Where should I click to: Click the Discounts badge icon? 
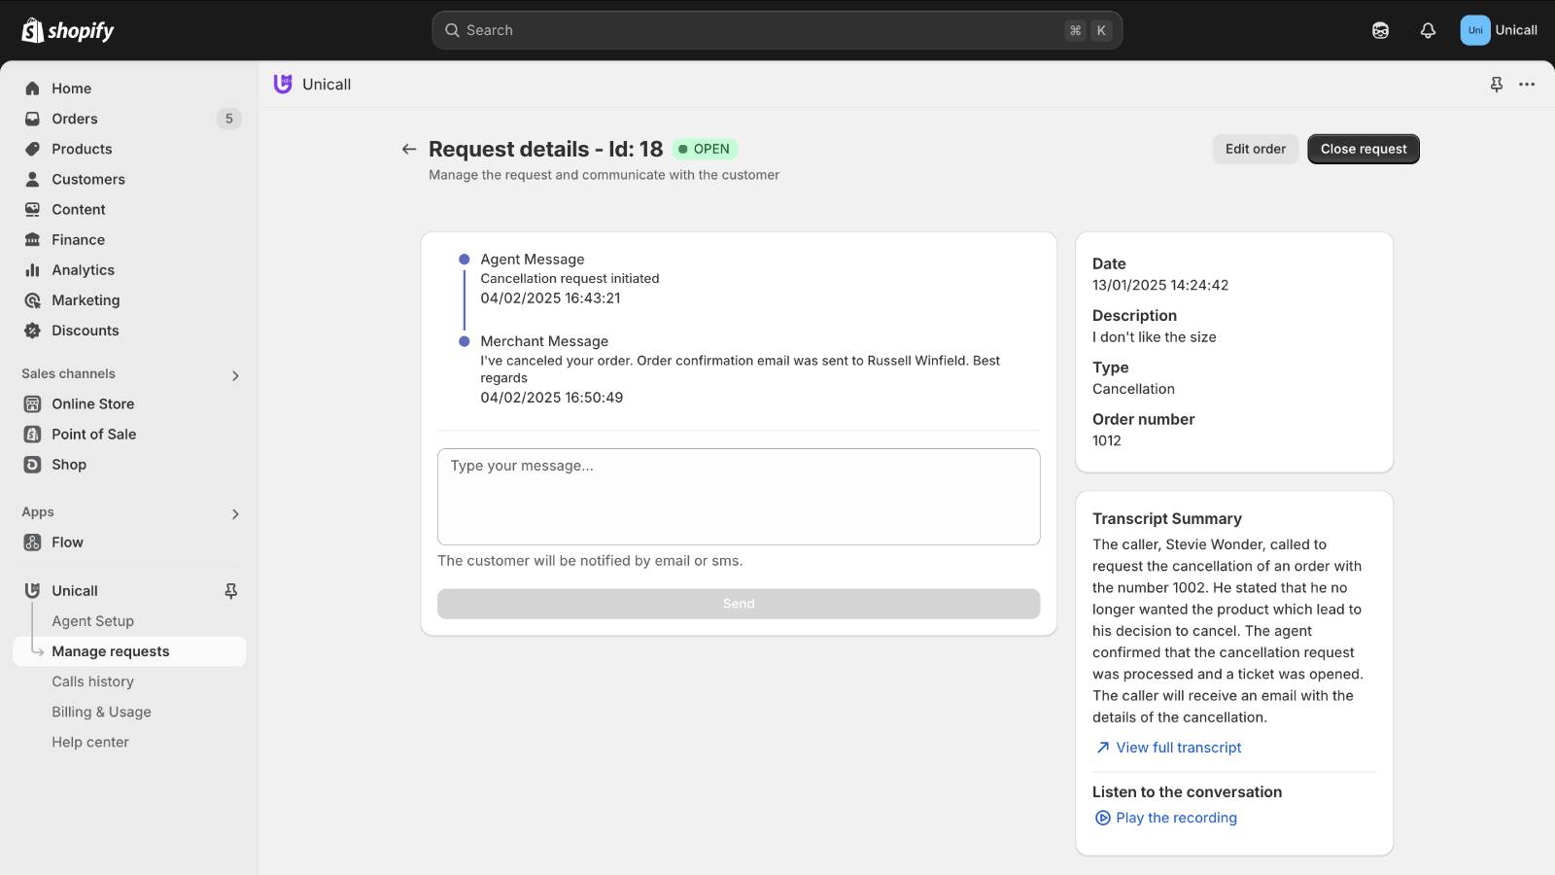pos(32,331)
